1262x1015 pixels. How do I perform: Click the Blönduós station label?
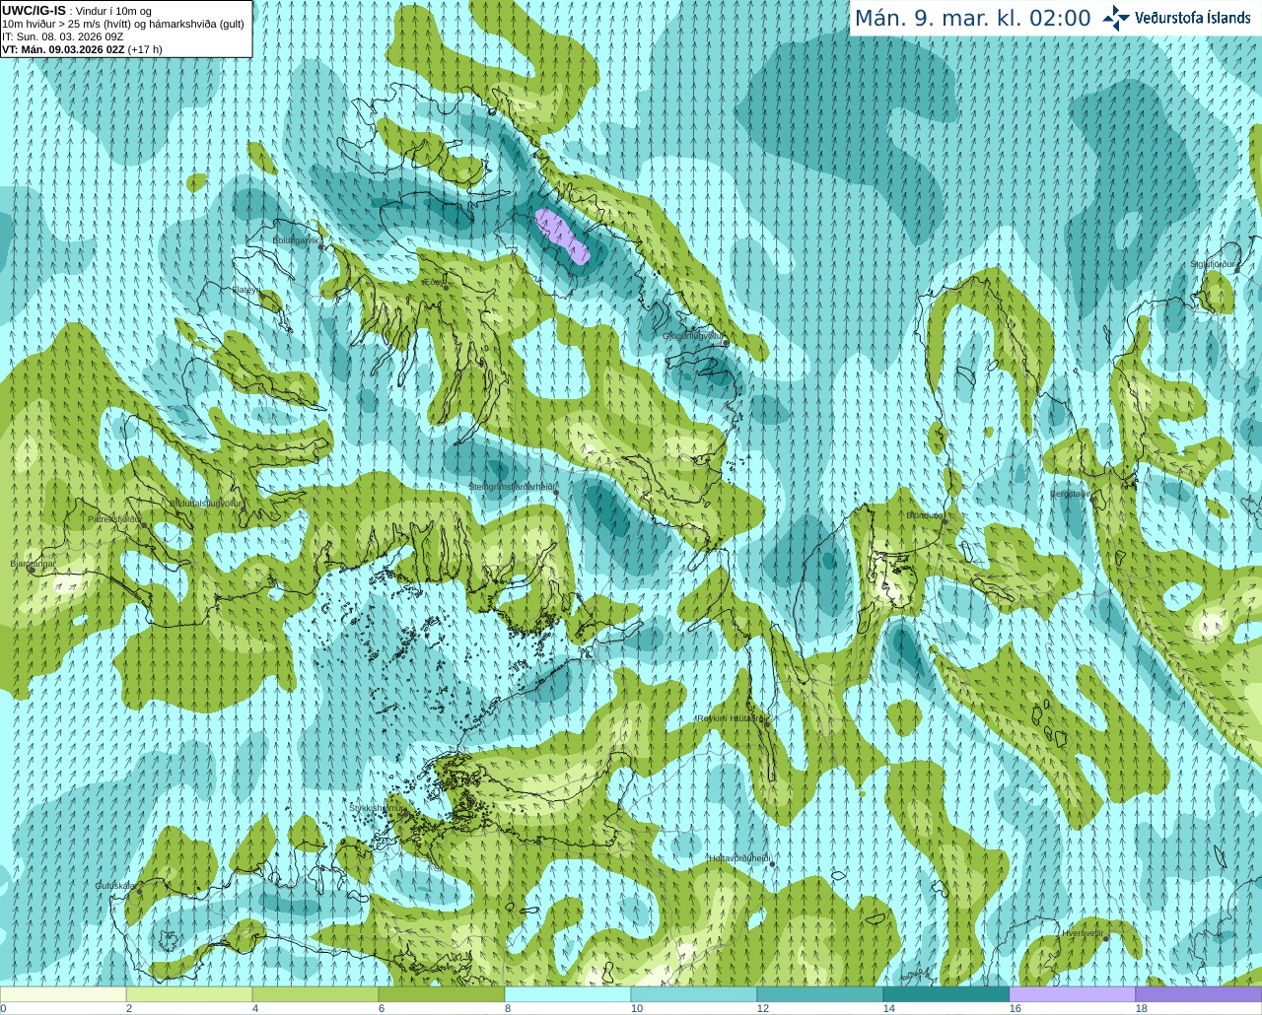point(925,515)
